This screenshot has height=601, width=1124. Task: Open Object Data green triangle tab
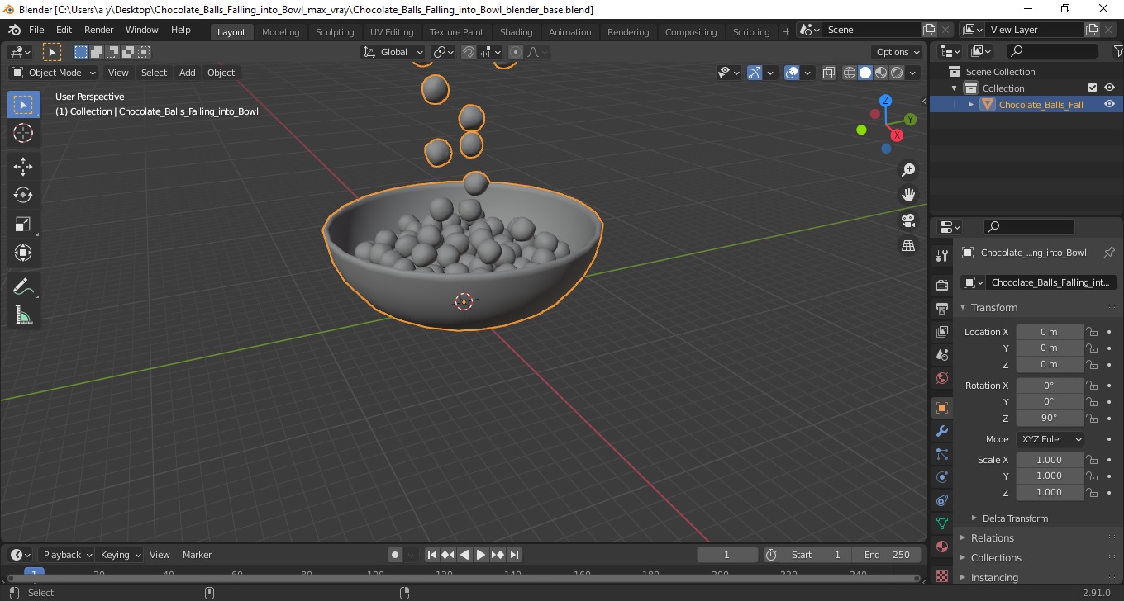tap(941, 523)
